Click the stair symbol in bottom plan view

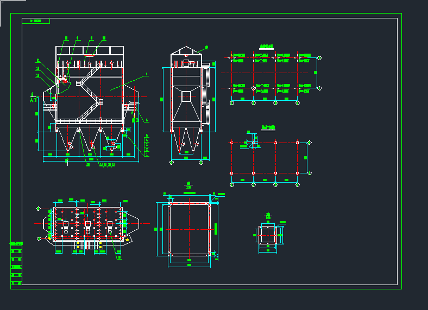click(x=88, y=245)
